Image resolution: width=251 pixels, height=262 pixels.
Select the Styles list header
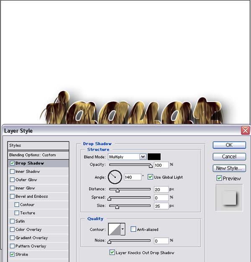38,145
